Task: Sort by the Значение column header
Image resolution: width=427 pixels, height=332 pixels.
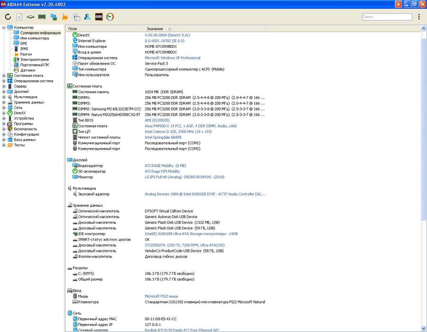Action: click(x=205, y=28)
